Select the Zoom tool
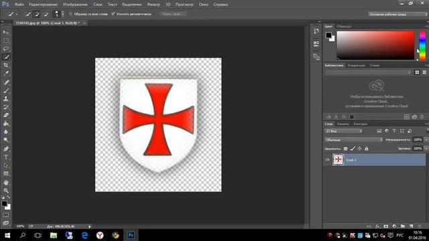This screenshot has height=241, width=429. coord(6,191)
